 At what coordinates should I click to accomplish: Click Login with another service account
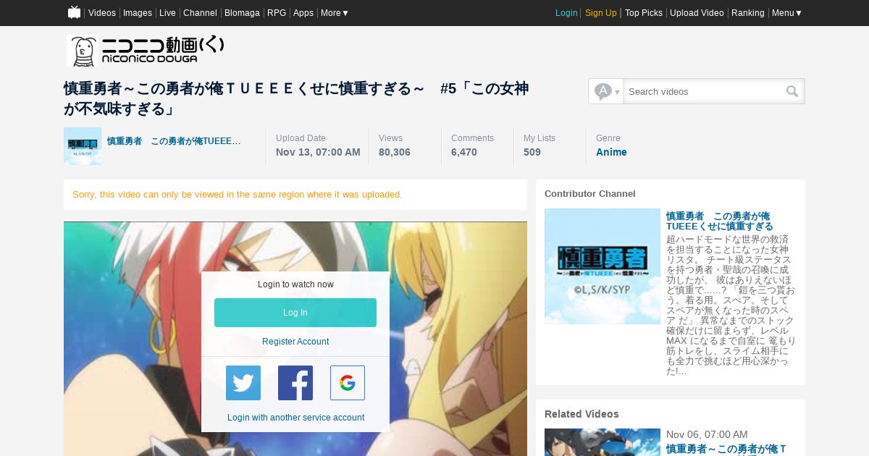click(x=295, y=418)
